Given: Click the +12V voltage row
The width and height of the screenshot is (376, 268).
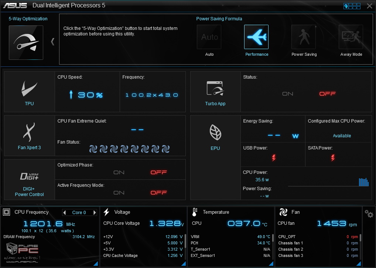Looking at the screenshot, I should point(143,237).
